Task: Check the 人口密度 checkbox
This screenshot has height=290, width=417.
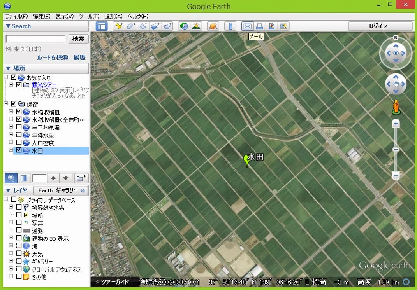Action: tap(19, 142)
